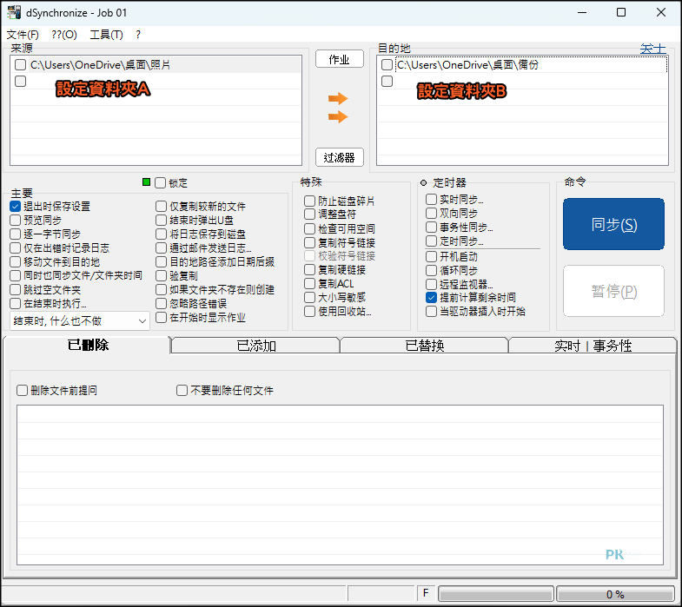Click the 暂停(P) pause button

pyautogui.click(x=613, y=291)
